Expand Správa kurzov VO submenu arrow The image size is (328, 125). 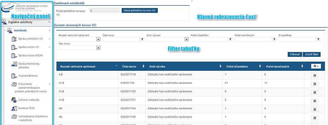click(x=49, y=47)
